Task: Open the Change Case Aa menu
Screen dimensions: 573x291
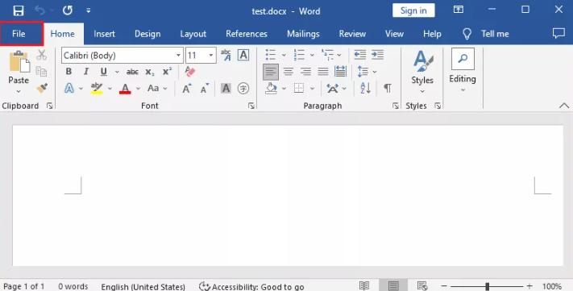Action: click(157, 88)
